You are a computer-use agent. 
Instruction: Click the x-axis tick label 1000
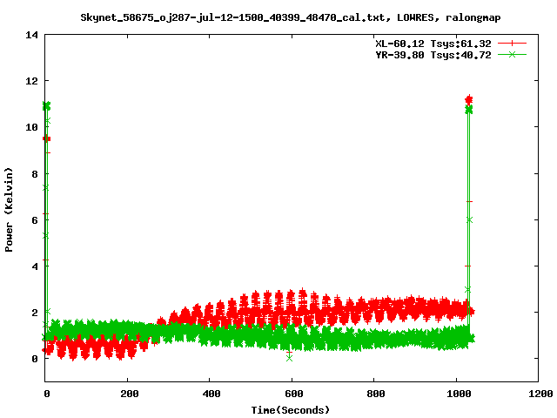(x=459, y=394)
